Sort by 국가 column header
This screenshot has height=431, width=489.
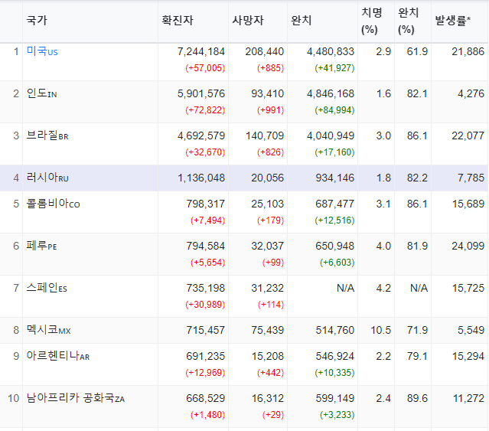click(x=37, y=21)
